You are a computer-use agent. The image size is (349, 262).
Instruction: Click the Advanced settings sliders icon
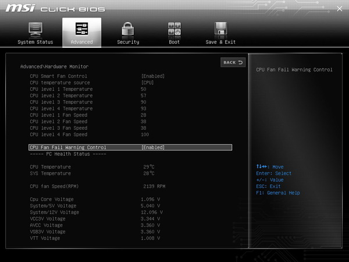click(81, 30)
